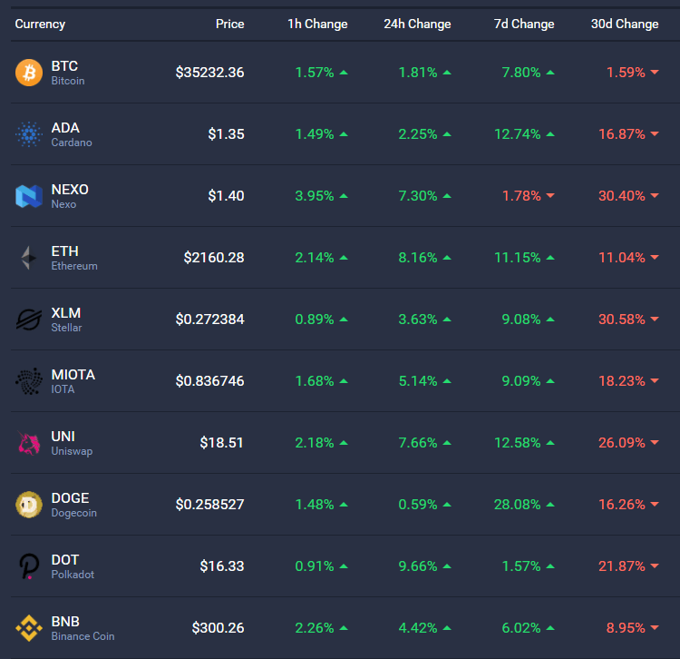680x659 pixels.
Task: Click BTC 30d change down arrow
Action: pyautogui.click(x=655, y=72)
